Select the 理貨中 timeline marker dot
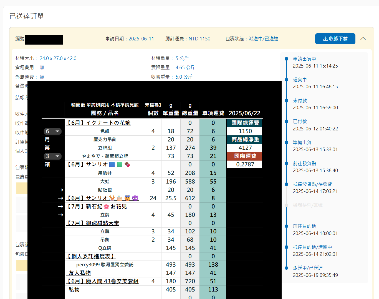Screen dimensions: 379x299 tap(287, 79)
